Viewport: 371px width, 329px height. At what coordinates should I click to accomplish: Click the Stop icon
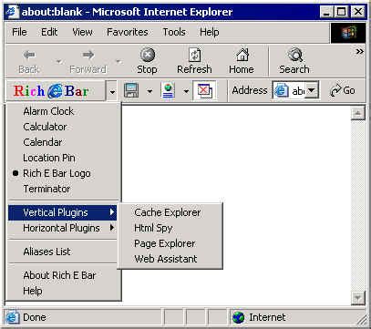(148, 56)
